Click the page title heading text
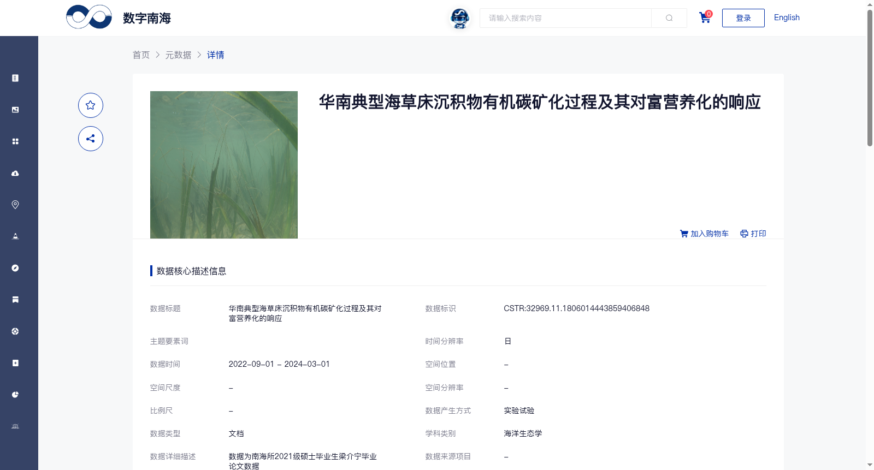874x470 pixels. coord(540,102)
